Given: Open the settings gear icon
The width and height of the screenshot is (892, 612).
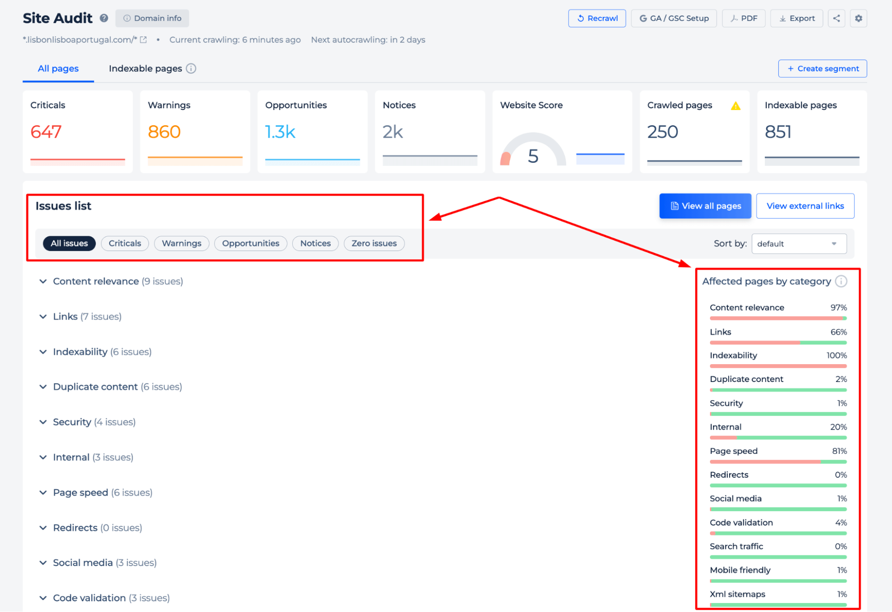Looking at the screenshot, I should point(859,18).
